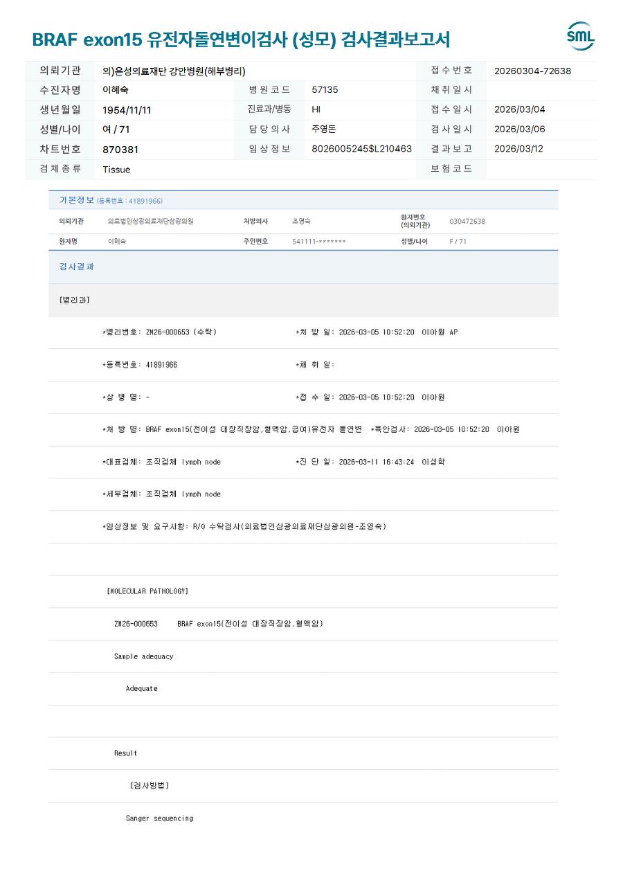623x880 pixels.
Task: Select the ZM26-000653 BRAF exon15 molecular line
Action: pyautogui.click(x=219, y=624)
